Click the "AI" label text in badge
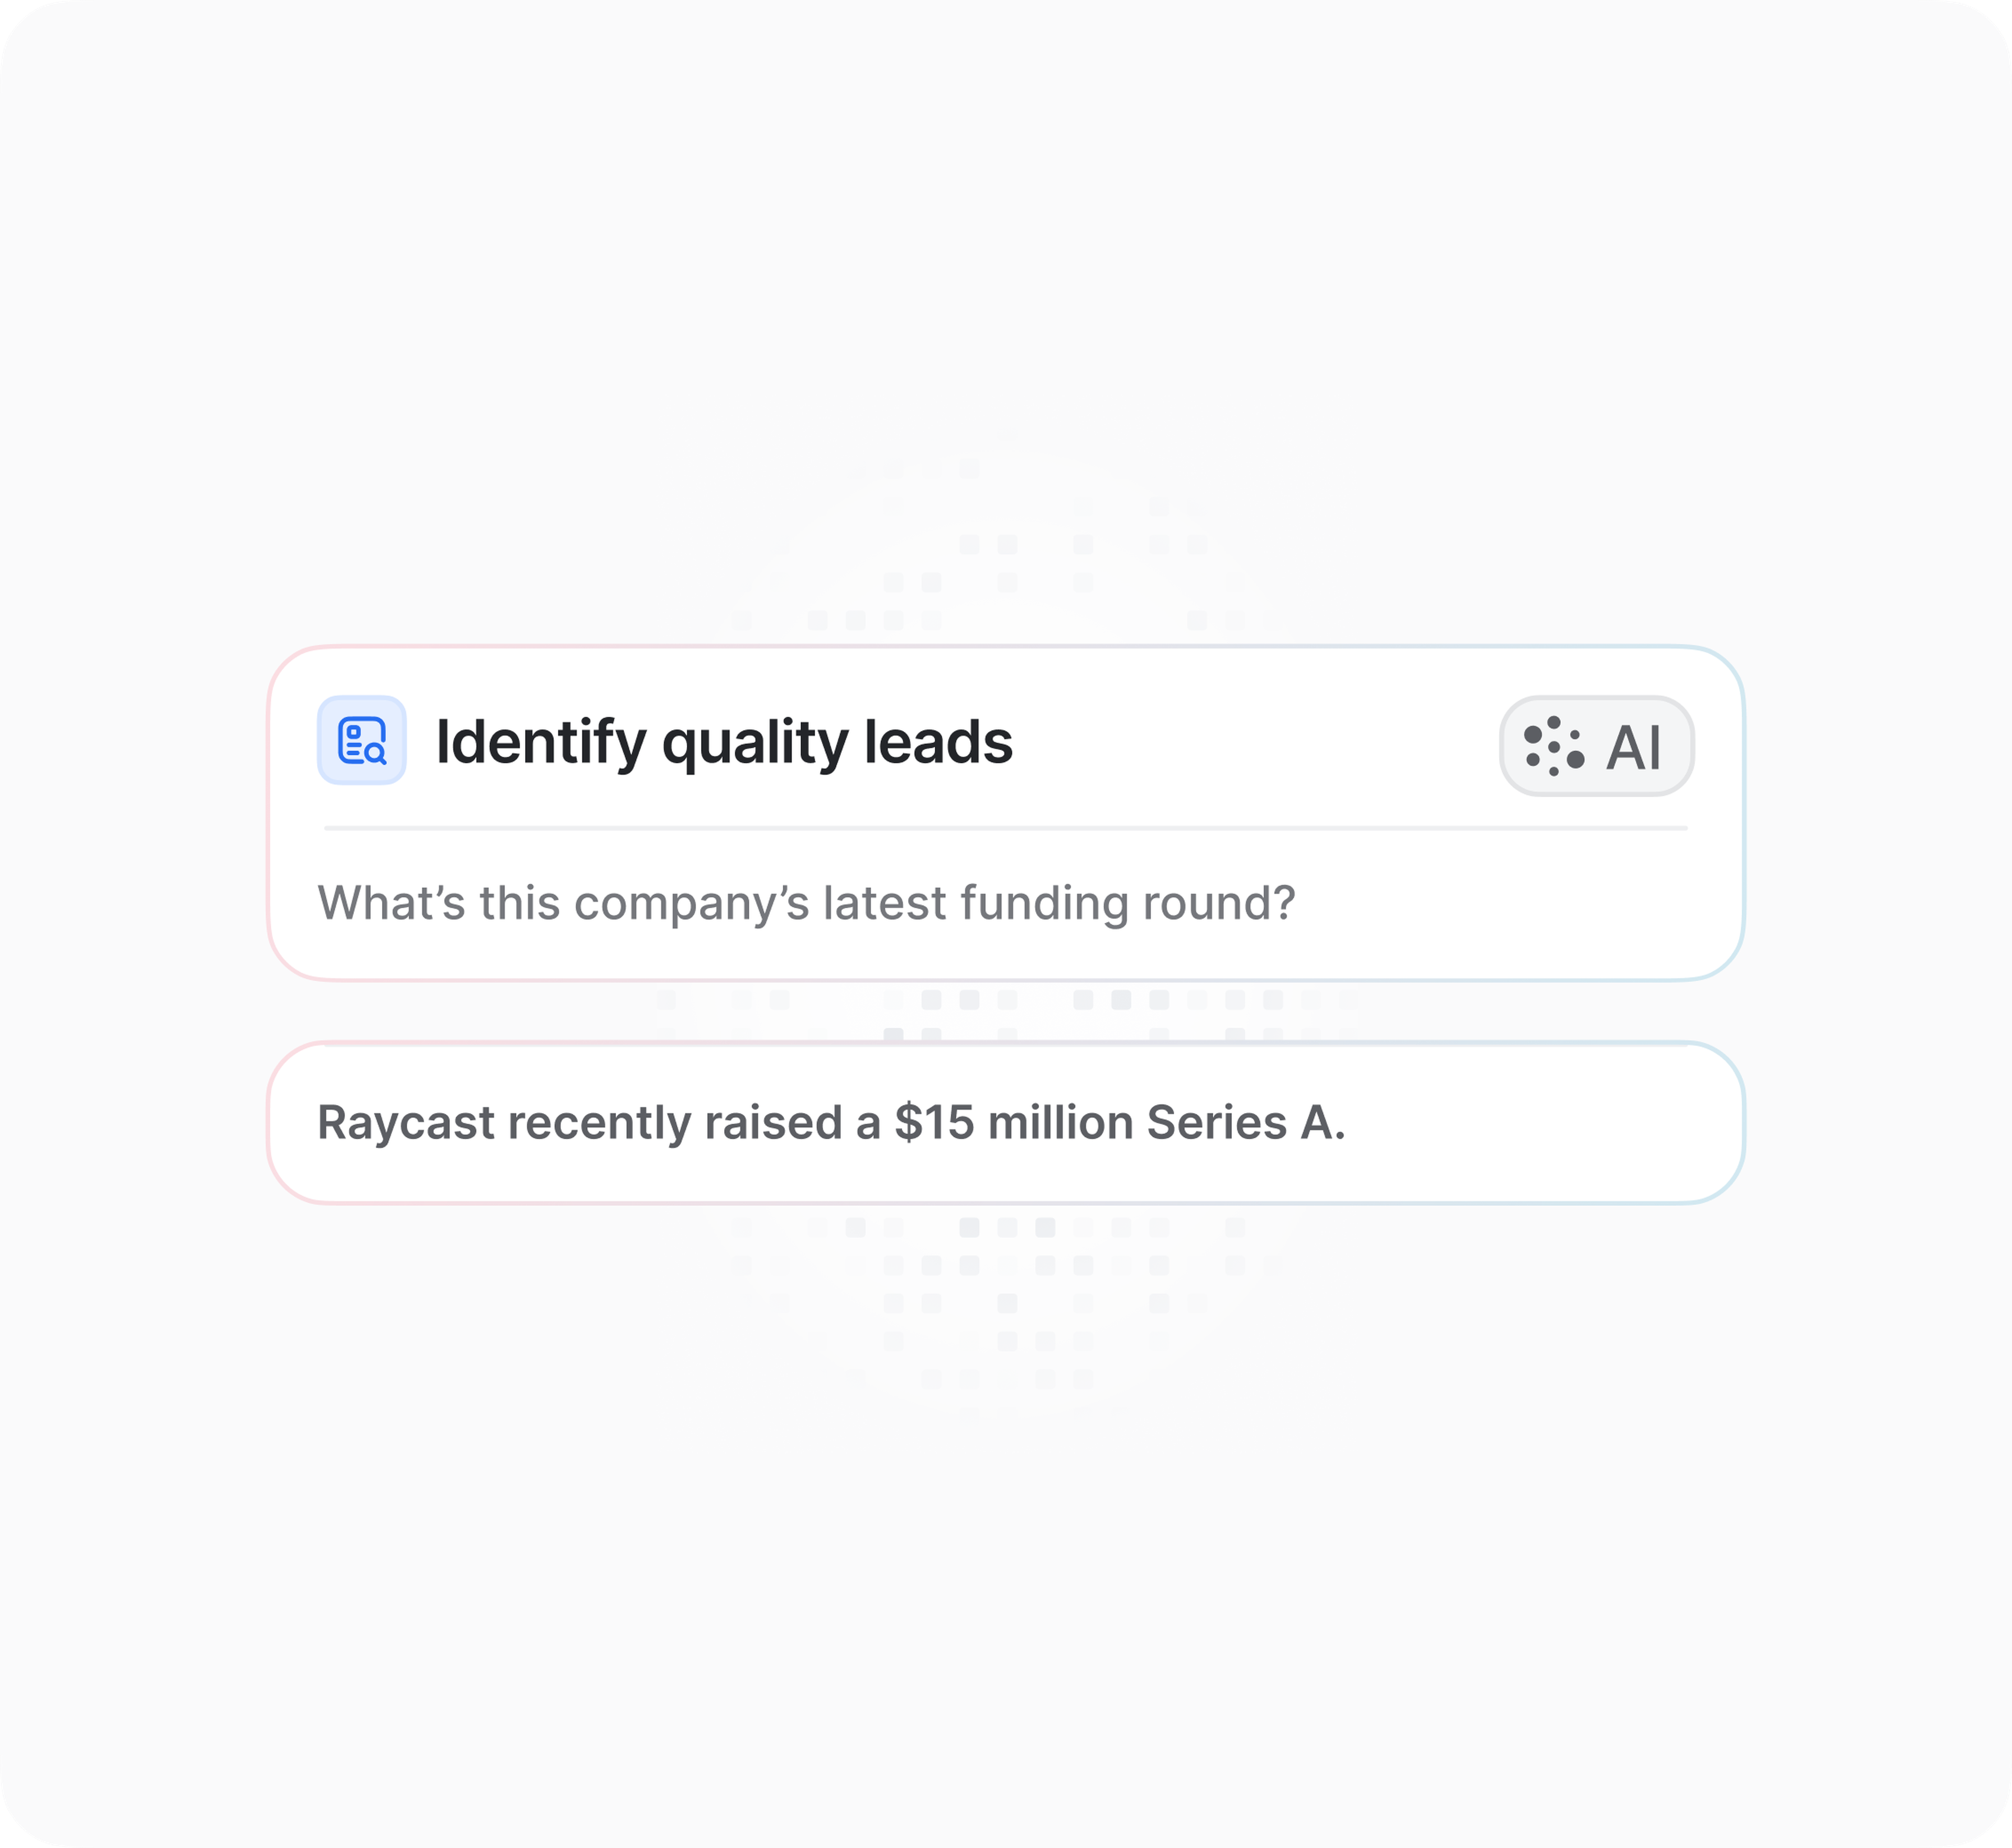The width and height of the screenshot is (2012, 1848). [1633, 748]
